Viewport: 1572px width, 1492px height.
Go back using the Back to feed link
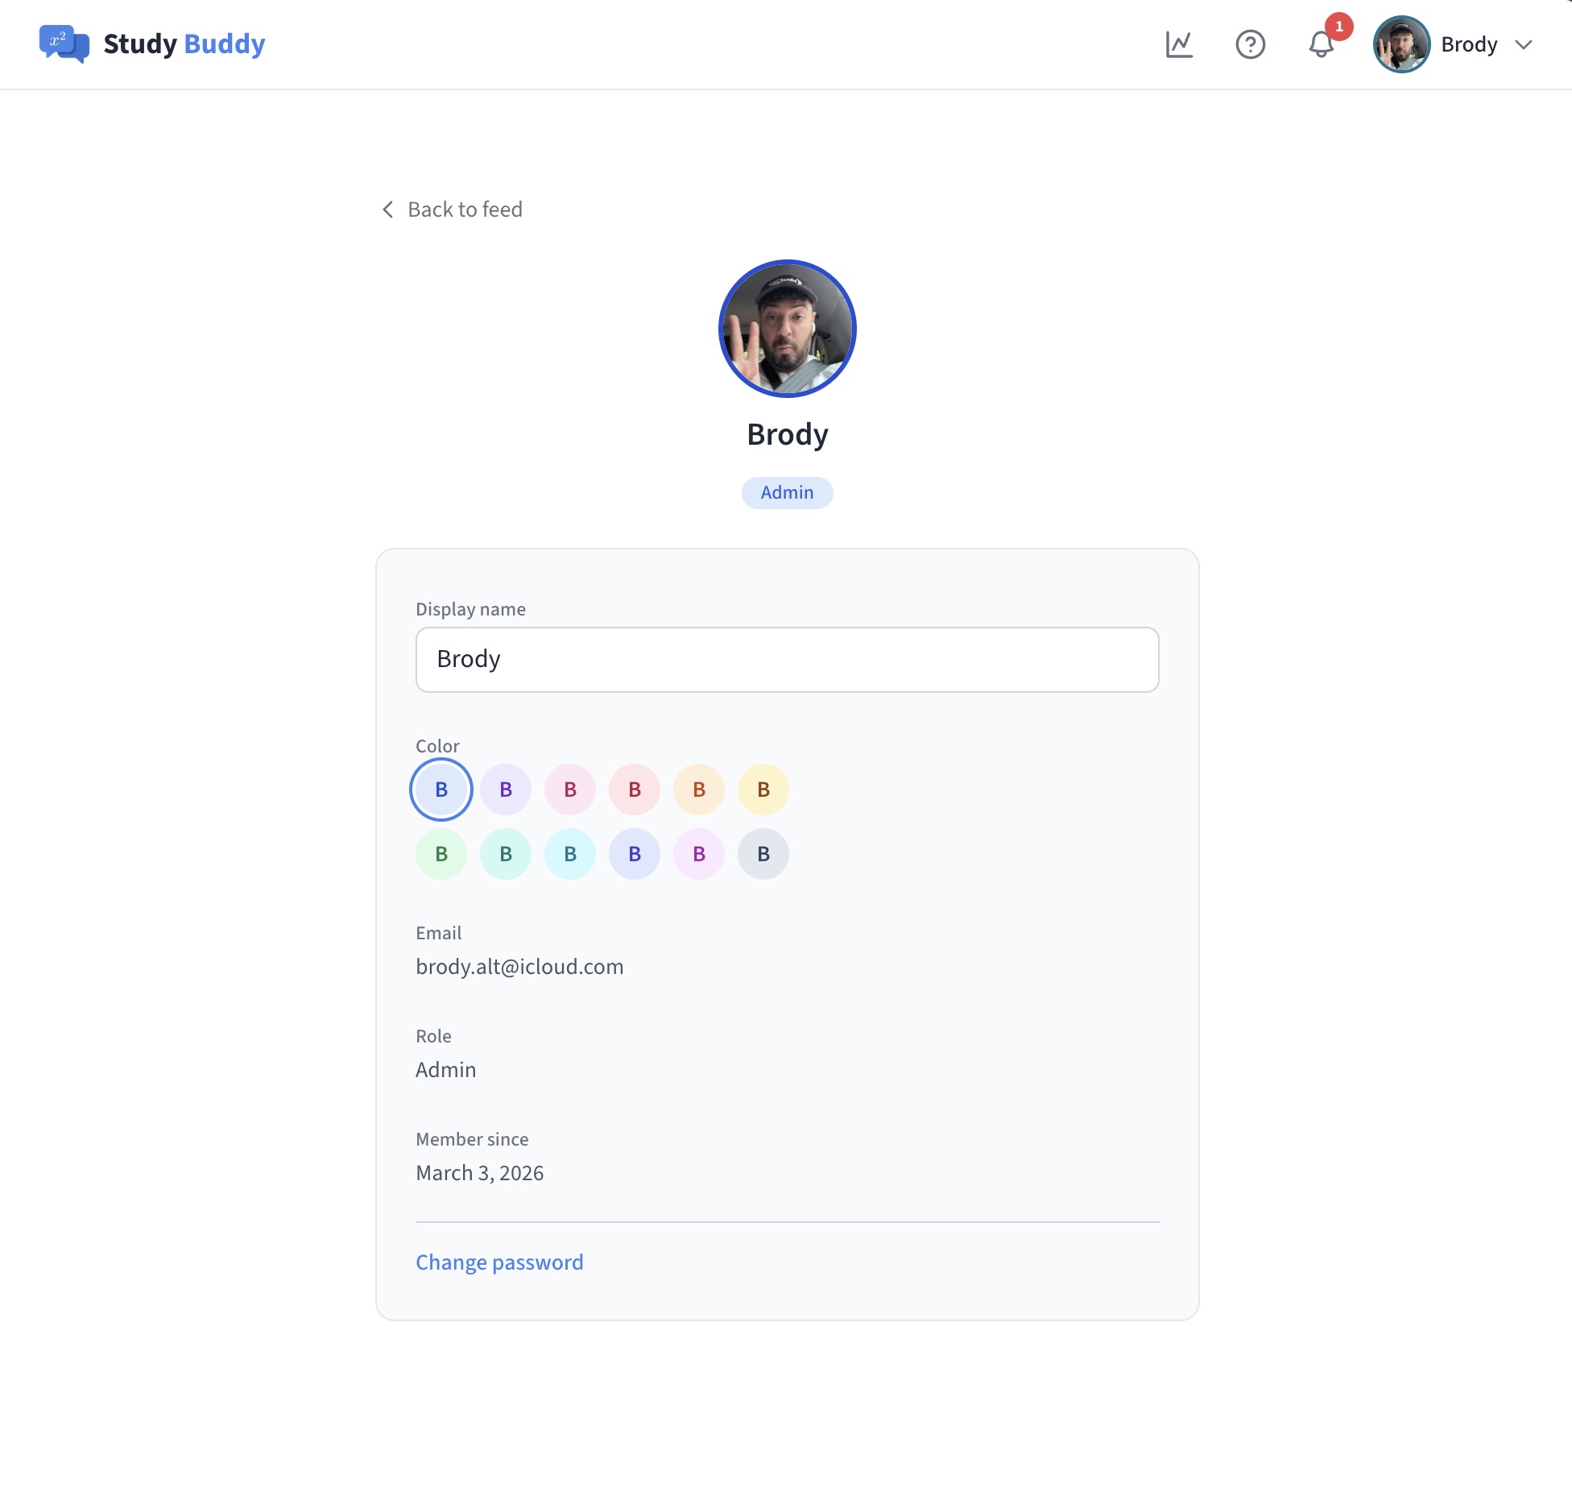pyautogui.click(x=465, y=209)
